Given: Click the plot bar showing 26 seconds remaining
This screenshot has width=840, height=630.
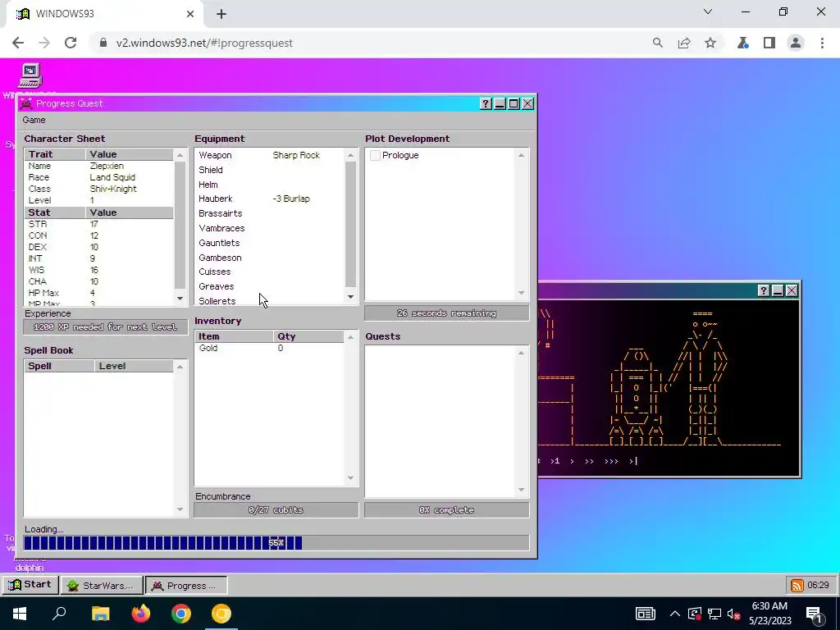Looking at the screenshot, I should [447, 313].
